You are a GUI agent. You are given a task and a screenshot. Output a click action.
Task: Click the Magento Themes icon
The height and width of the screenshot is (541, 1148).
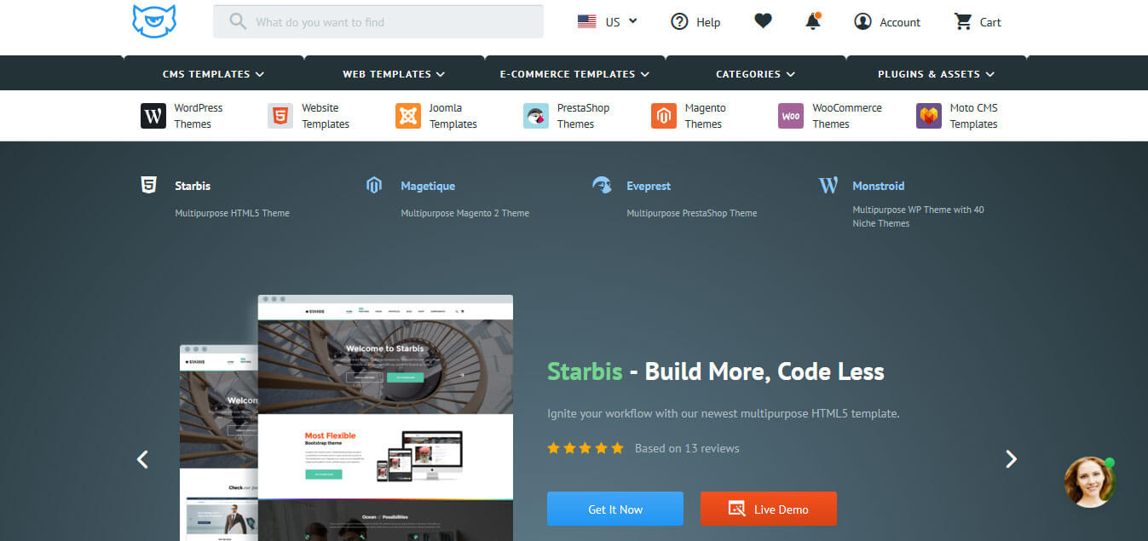click(x=664, y=116)
